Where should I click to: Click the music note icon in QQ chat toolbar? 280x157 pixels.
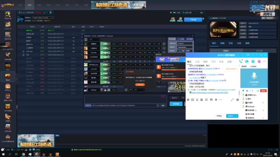click(206, 100)
